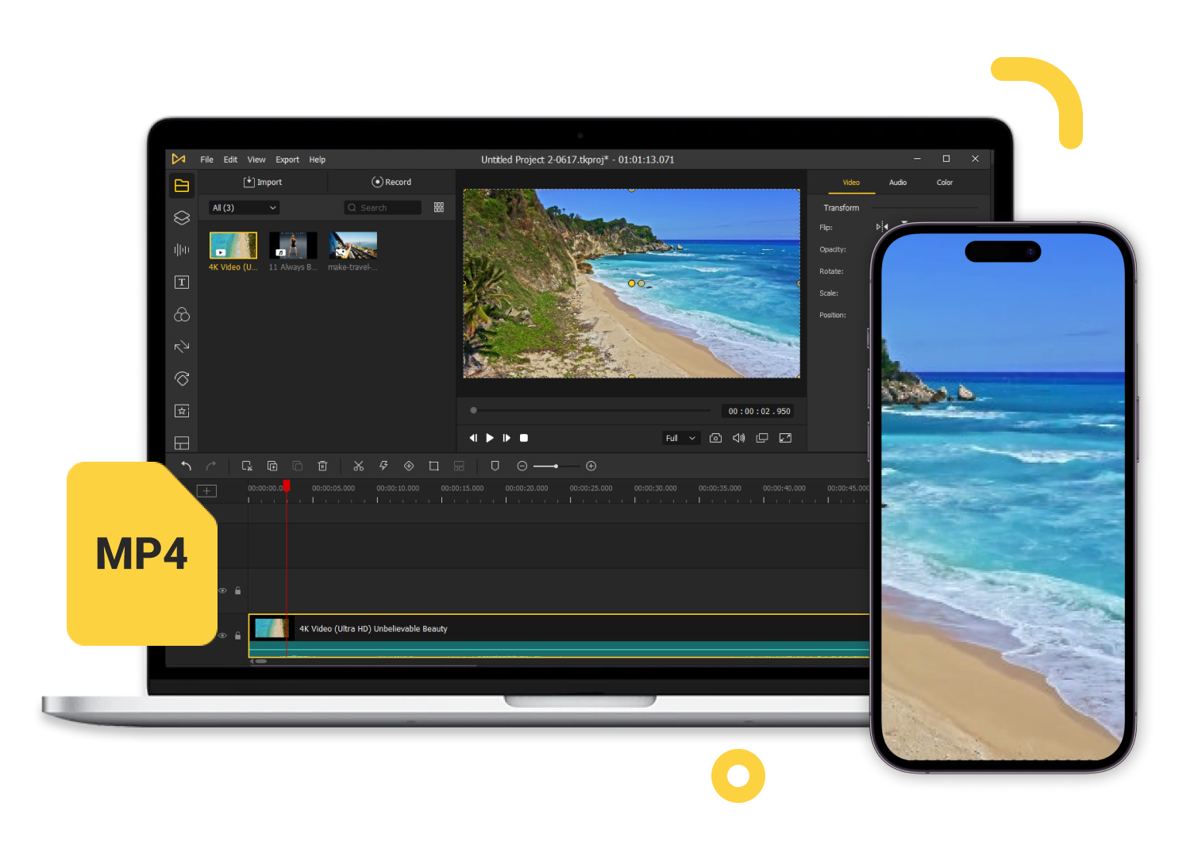Image resolution: width=1194 pixels, height=860 pixels.
Task: Open the All (3) media filter dropdown
Action: 243,207
